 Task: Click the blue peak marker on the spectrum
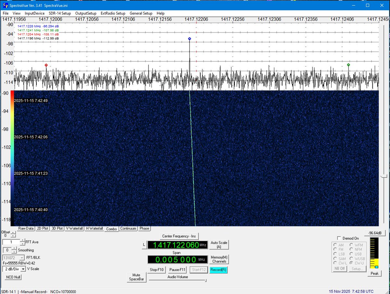tap(189, 38)
